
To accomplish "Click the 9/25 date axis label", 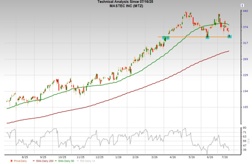I will point(43,157).
